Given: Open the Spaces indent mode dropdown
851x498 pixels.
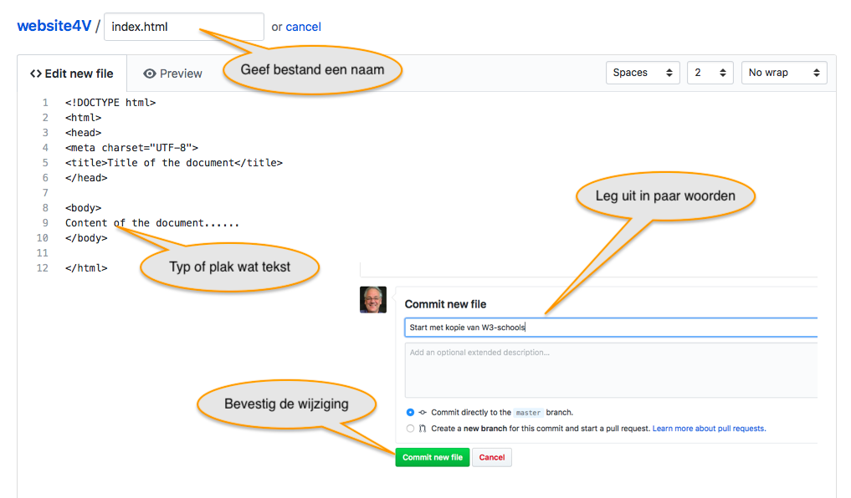Looking at the screenshot, I should click(643, 73).
